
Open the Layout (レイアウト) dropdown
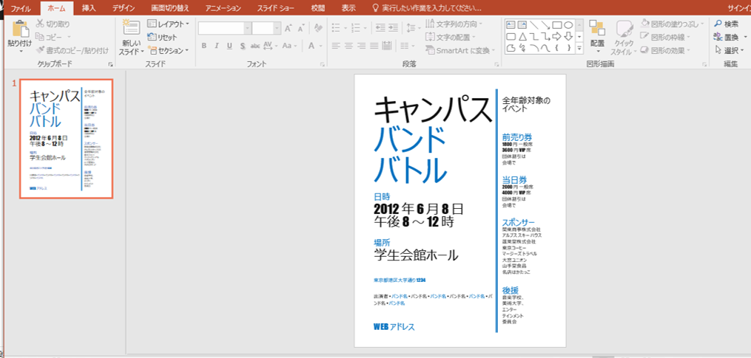pos(169,24)
